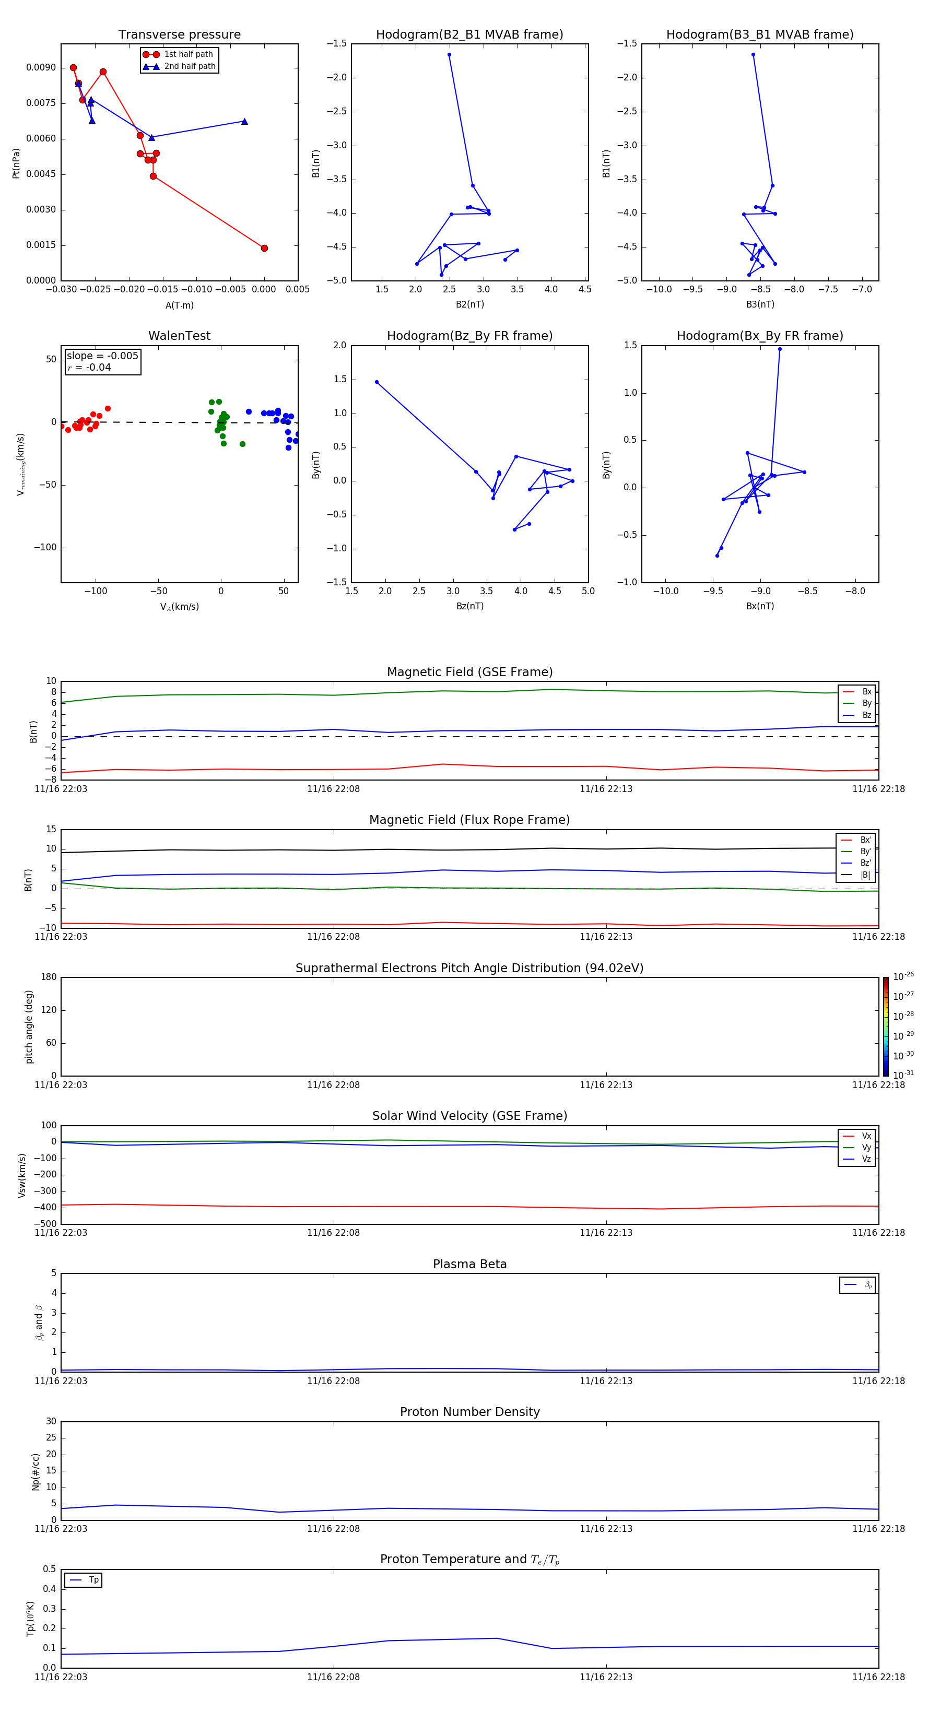Image resolution: width=940 pixels, height=1723 pixels.
Task: Select the "V_A(km/s)" x-axis label
Action: [179, 607]
